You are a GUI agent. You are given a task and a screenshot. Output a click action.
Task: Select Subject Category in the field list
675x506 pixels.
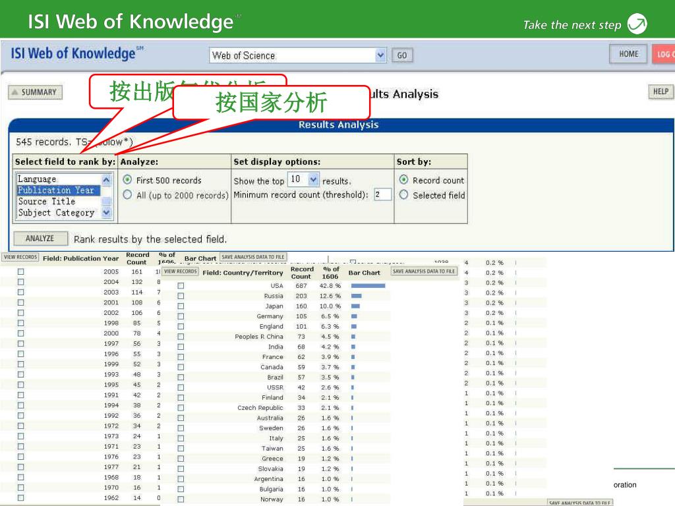pos(58,212)
